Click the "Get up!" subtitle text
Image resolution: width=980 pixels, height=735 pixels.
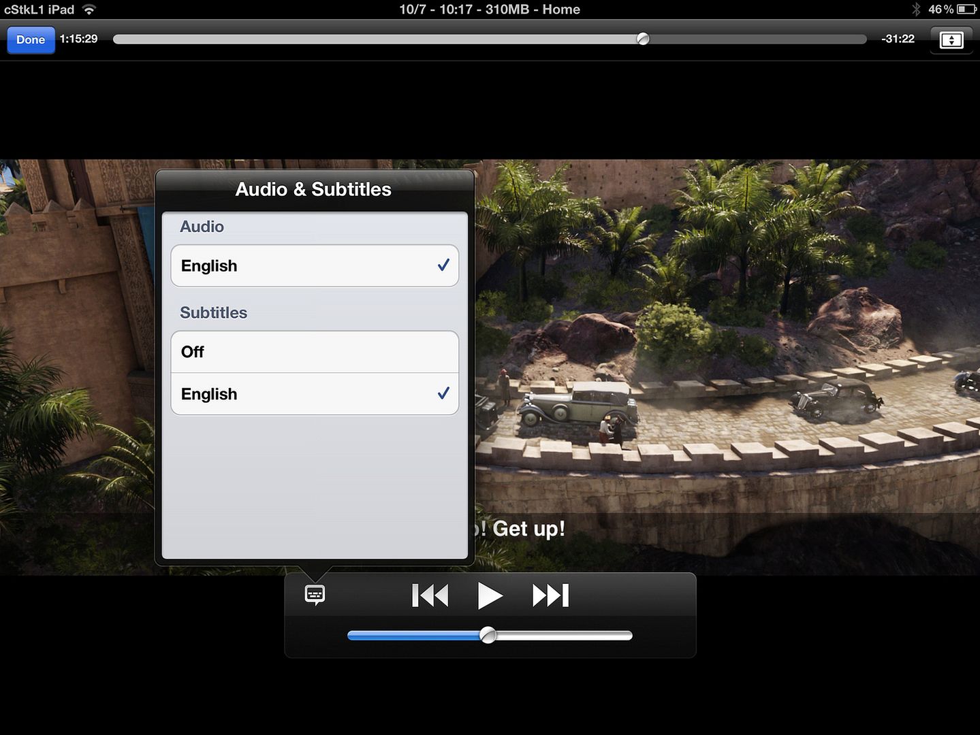tap(528, 529)
